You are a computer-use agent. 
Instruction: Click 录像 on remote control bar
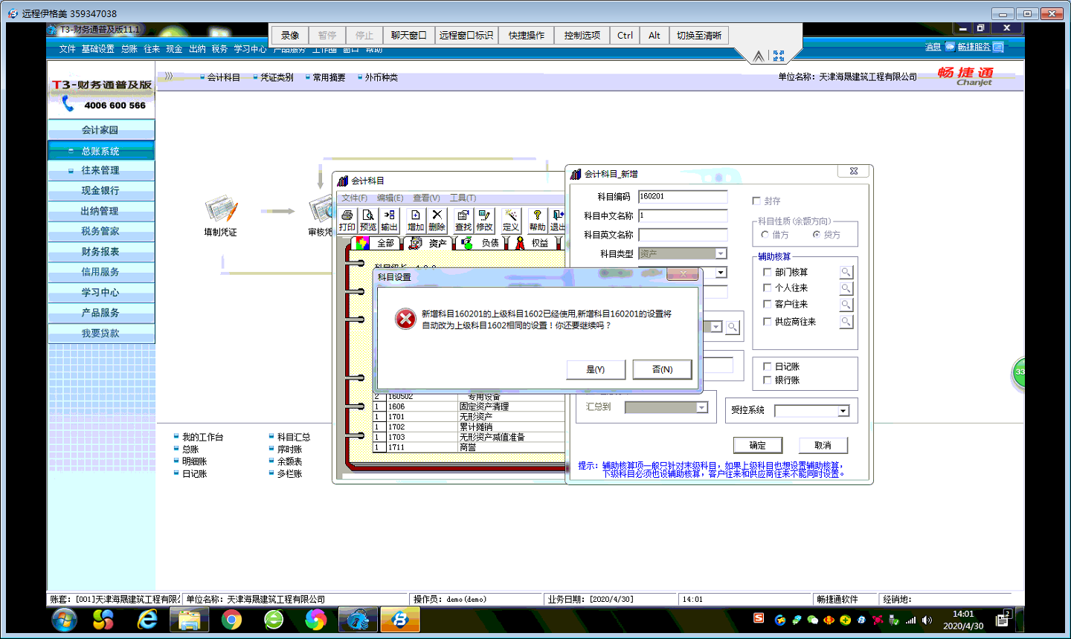click(x=290, y=35)
